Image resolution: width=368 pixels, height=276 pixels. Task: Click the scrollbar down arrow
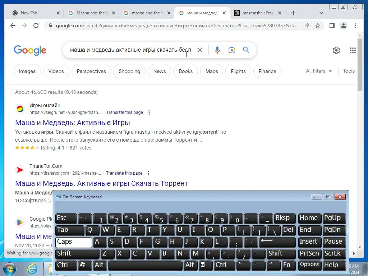pos(360,247)
